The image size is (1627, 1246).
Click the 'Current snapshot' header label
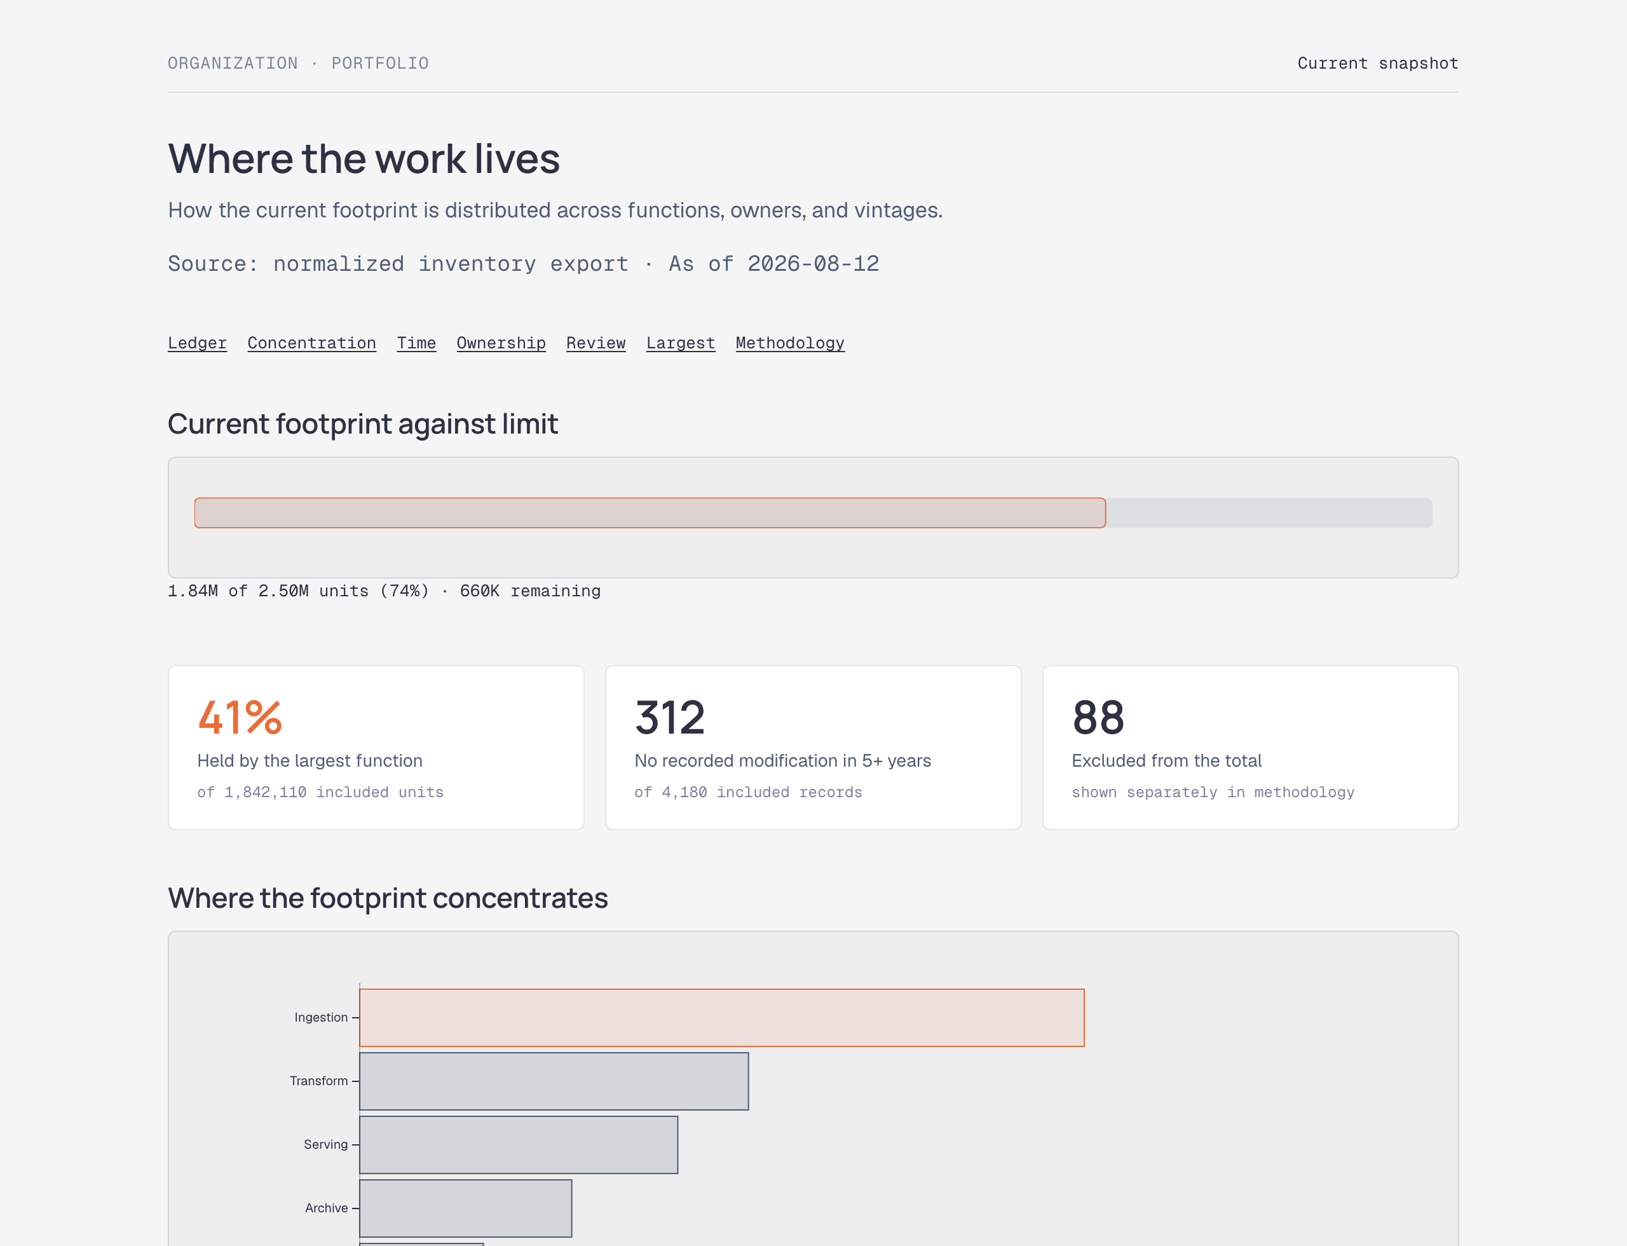pyautogui.click(x=1378, y=63)
